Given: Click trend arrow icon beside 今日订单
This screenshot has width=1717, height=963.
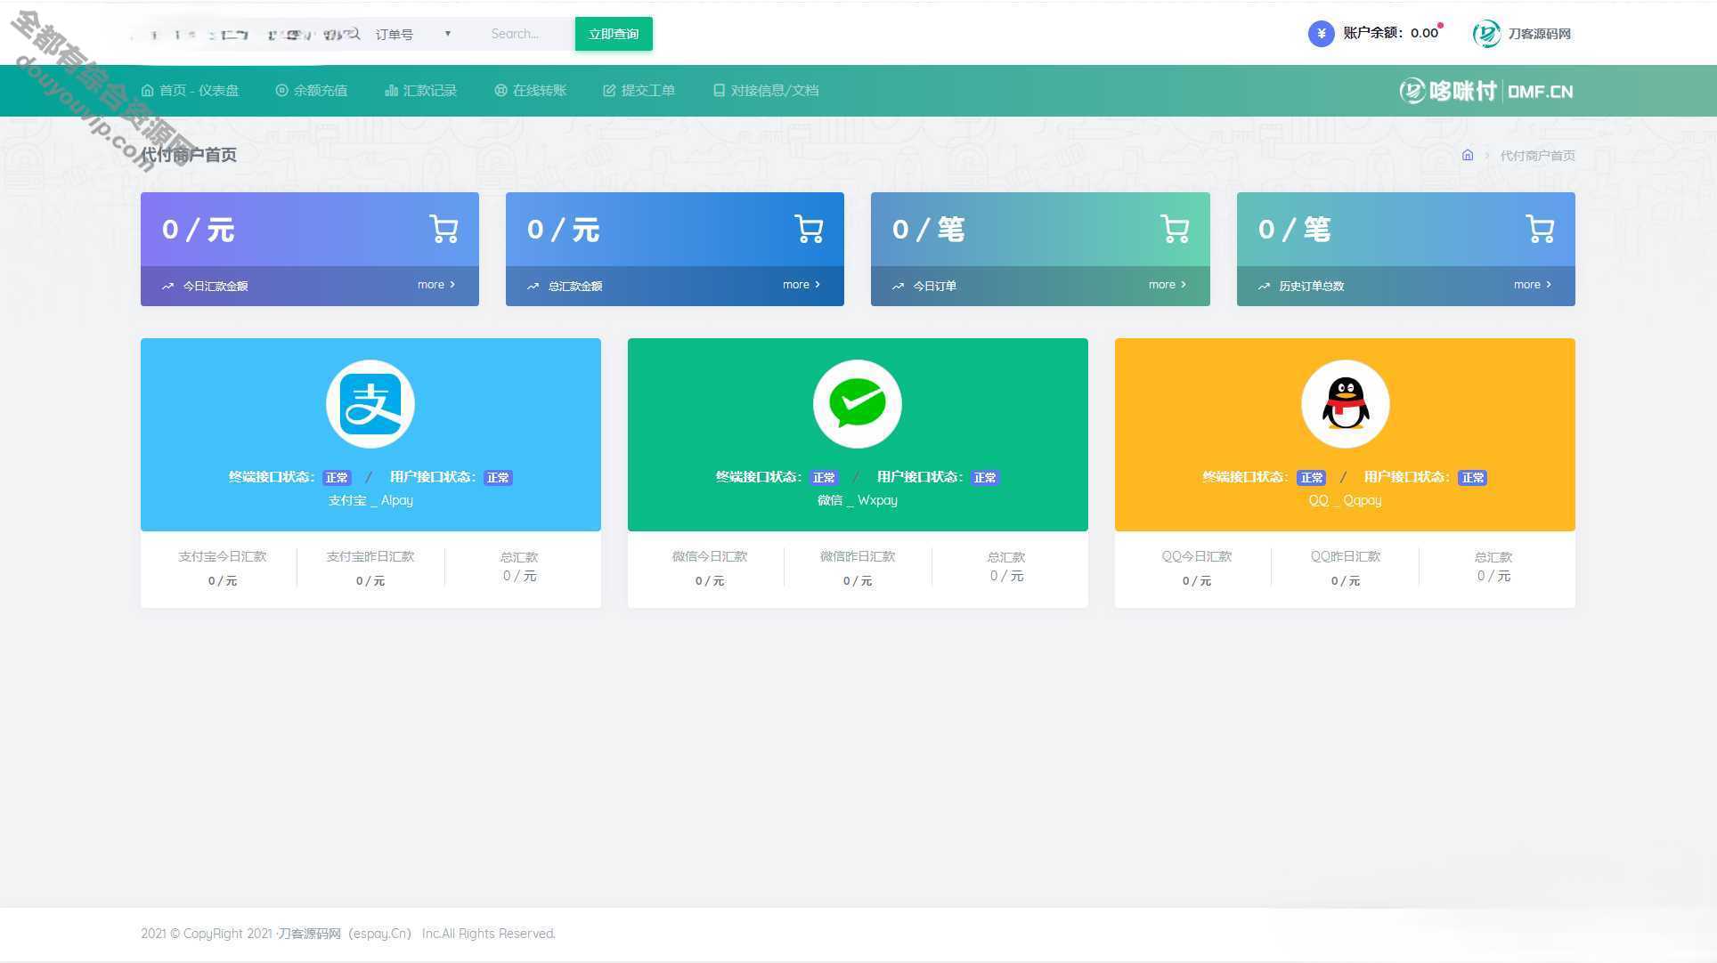Looking at the screenshot, I should point(898,286).
